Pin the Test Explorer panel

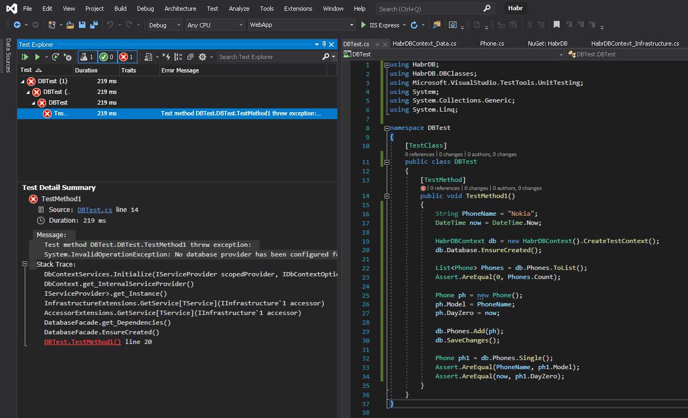pyautogui.click(x=324, y=45)
